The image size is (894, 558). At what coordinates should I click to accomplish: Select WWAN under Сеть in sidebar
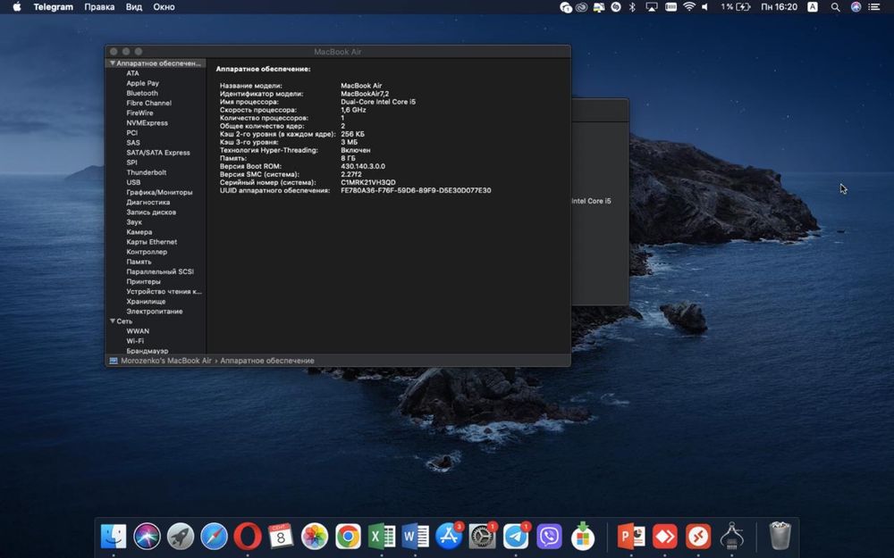(x=138, y=331)
